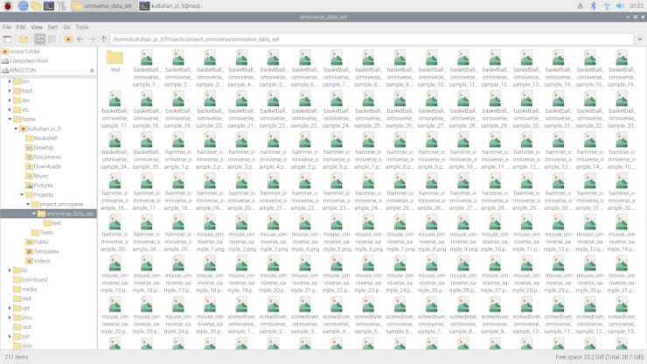The width and height of the screenshot is (647, 364).
Task: Open the Go menu
Action: [x=66, y=27]
